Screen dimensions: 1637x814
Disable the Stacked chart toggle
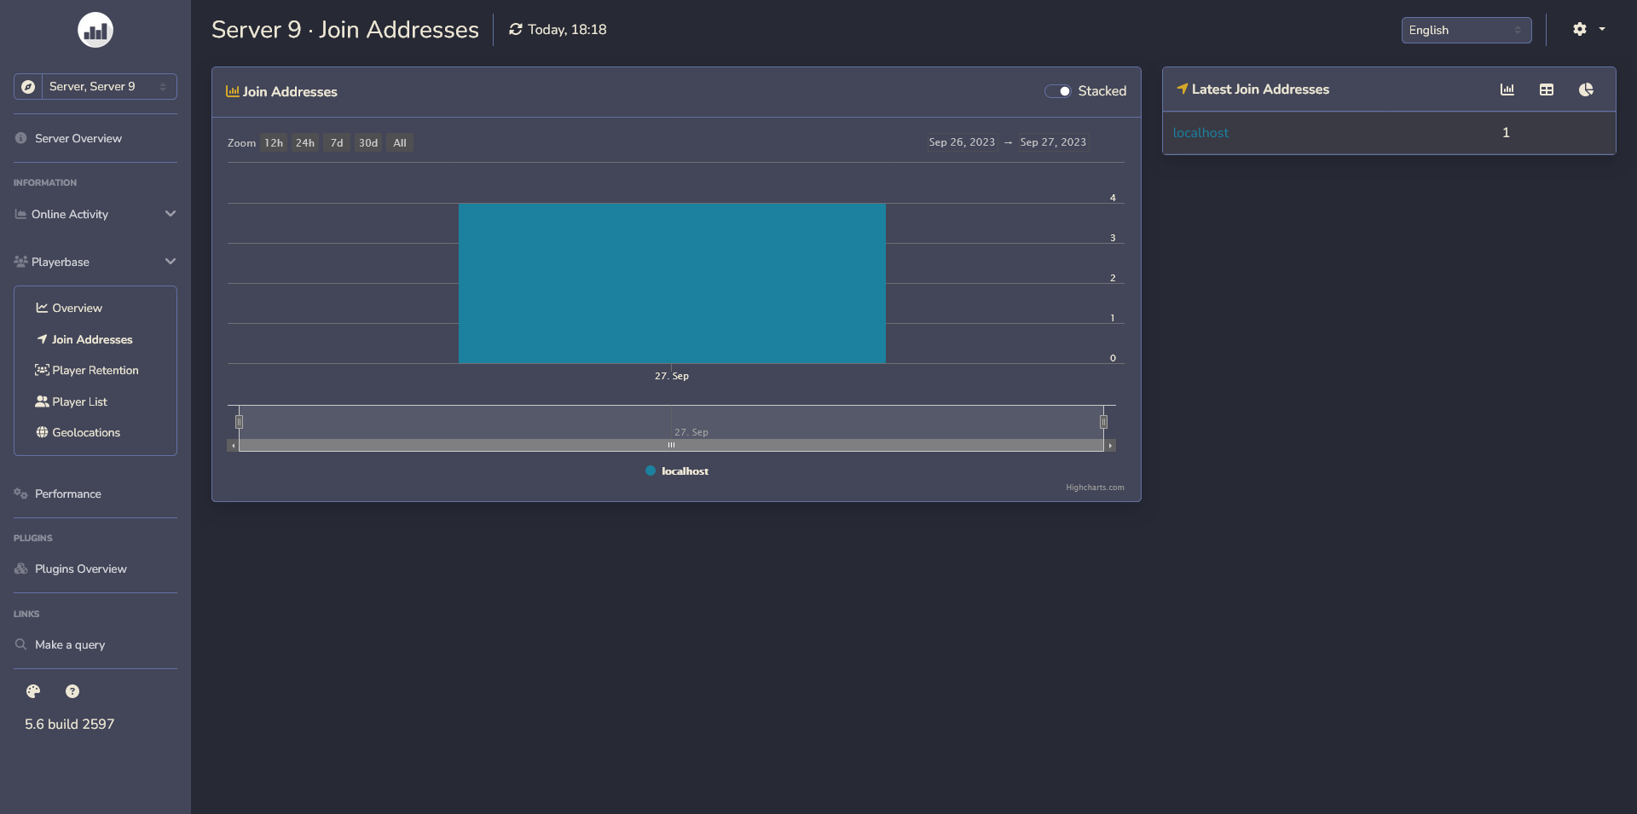(1058, 90)
